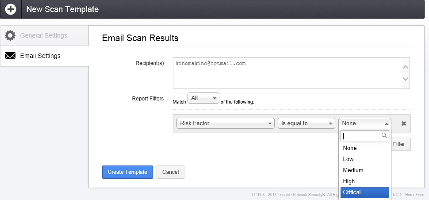Pick Medium risk option

click(x=364, y=170)
